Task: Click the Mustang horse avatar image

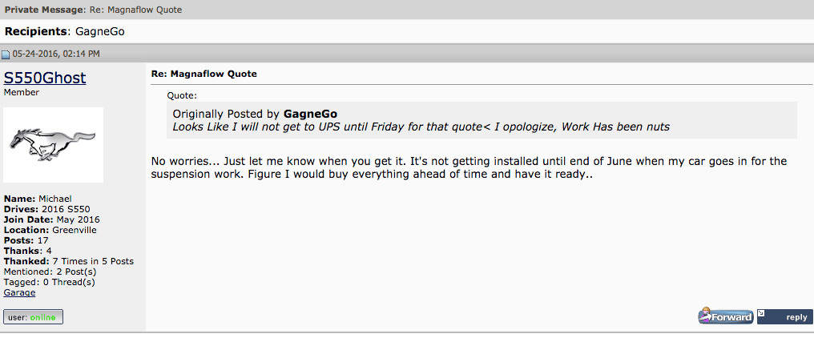Action: pyautogui.click(x=54, y=145)
